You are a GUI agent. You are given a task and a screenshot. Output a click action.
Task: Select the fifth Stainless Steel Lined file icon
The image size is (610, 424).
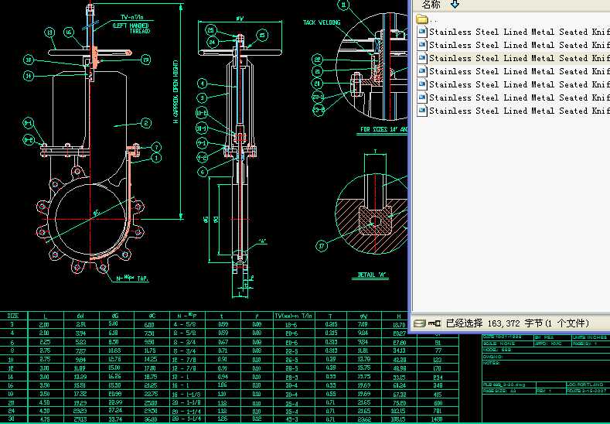[422, 84]
